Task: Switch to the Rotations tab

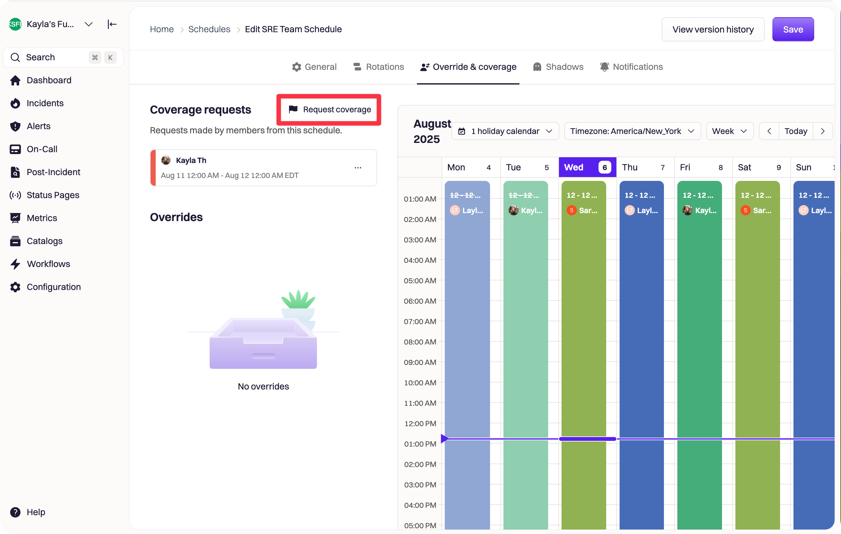Action: [x=379, y=67]
